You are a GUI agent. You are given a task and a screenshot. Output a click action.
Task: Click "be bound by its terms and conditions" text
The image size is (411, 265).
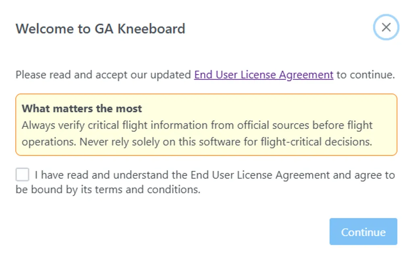pyautogui.click(x=108, y=190)
